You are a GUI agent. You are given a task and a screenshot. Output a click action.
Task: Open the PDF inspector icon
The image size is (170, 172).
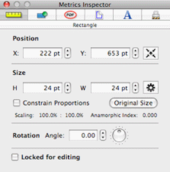pos(70,15)
